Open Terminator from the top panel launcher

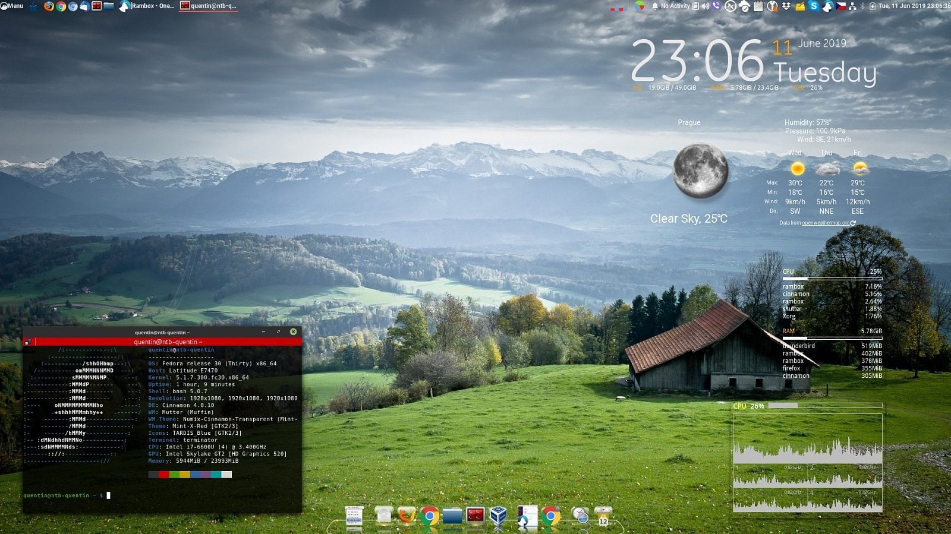pyautogui.click(x=96, y=6)
